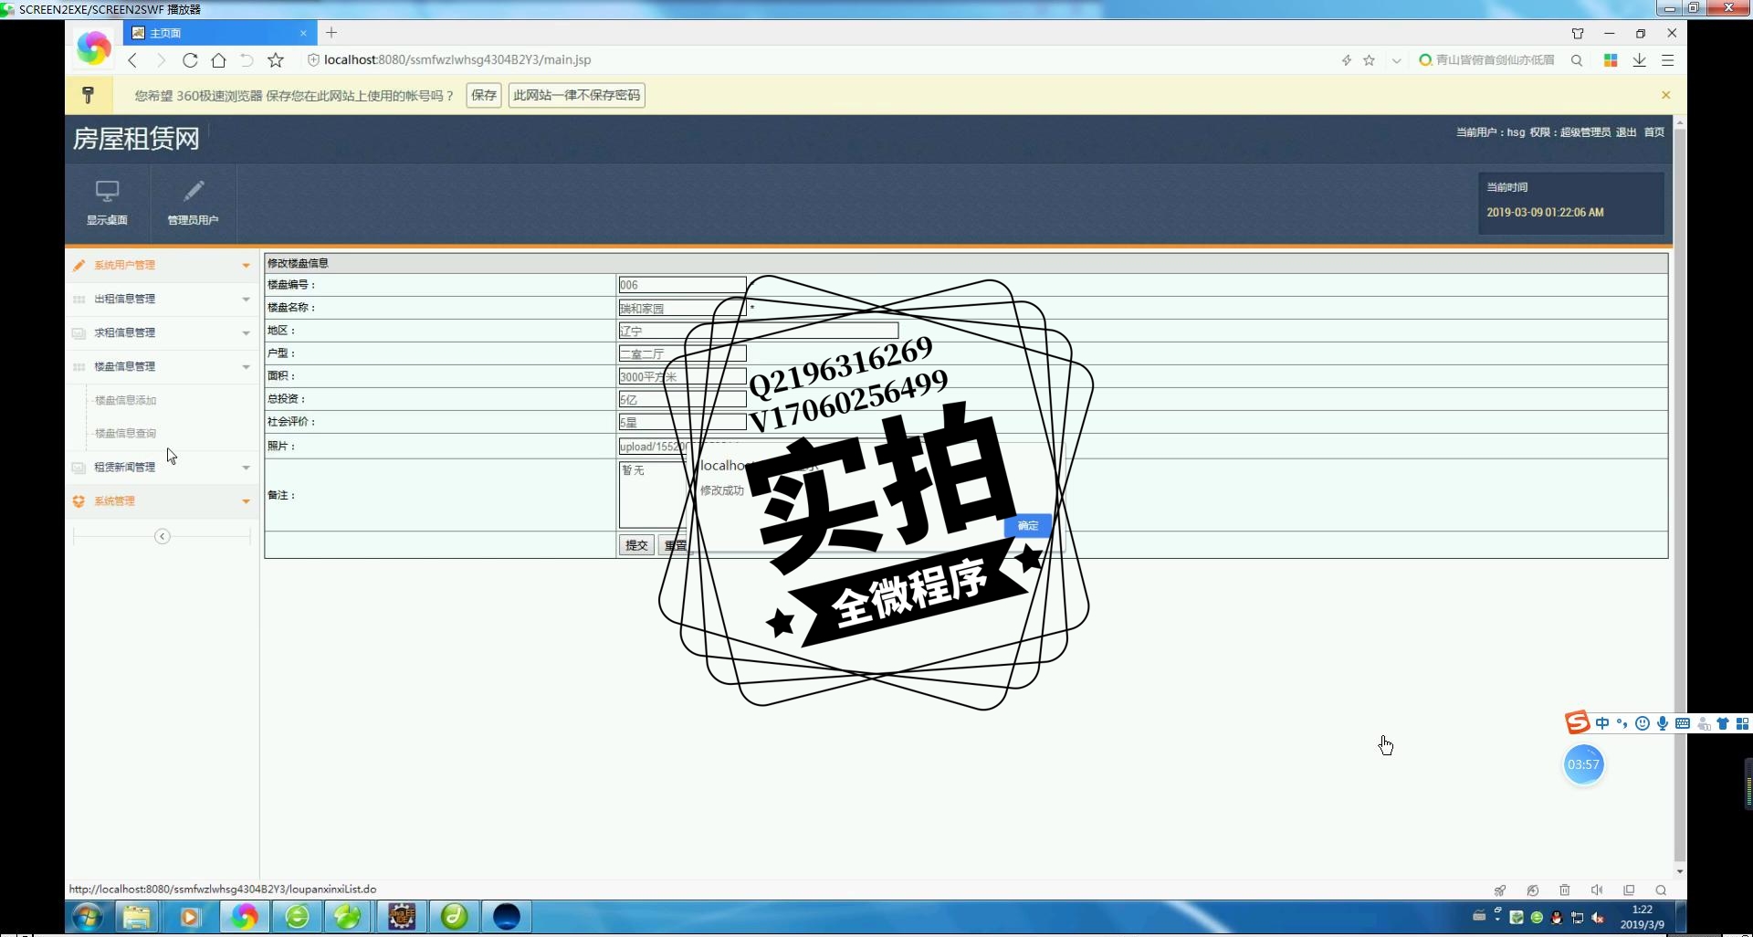Click the zoom magnifier in status bar

(x=1661, y=890)
